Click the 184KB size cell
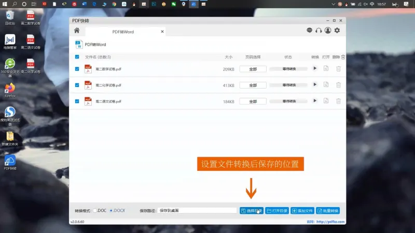 click(x=228, y=101)
